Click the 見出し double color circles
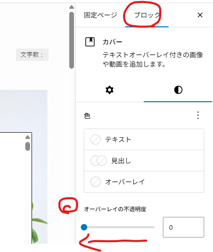 click(99, 161)
